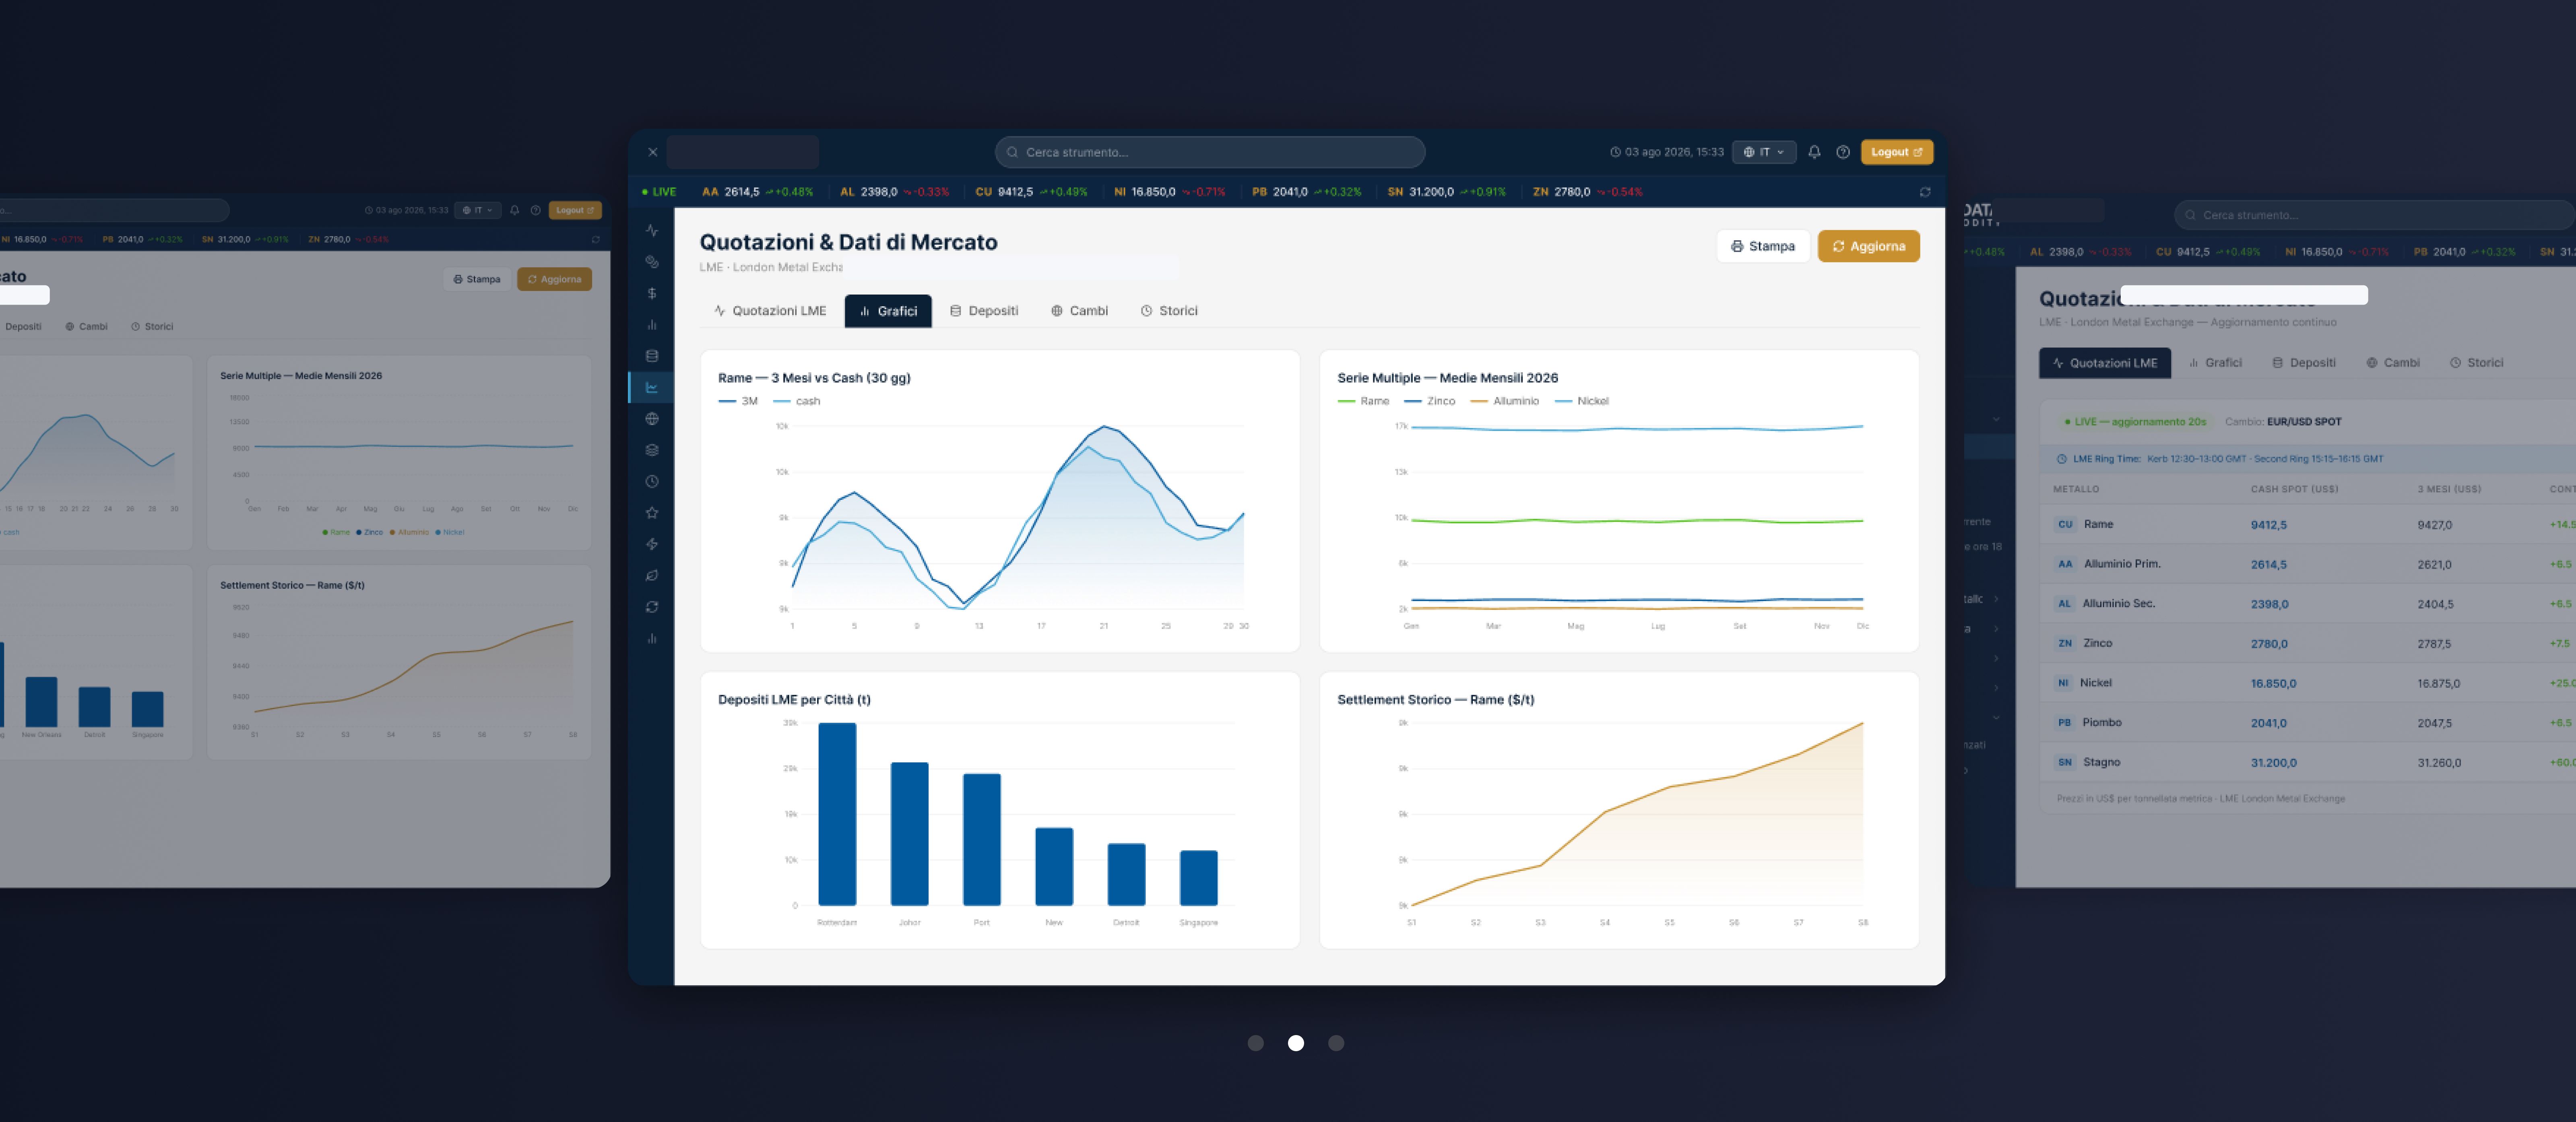This screenshot has height=1122, width=2576.
Task: Open IT language dropdown in center window
Action: pyautogui.click(x=1764, y=152)
